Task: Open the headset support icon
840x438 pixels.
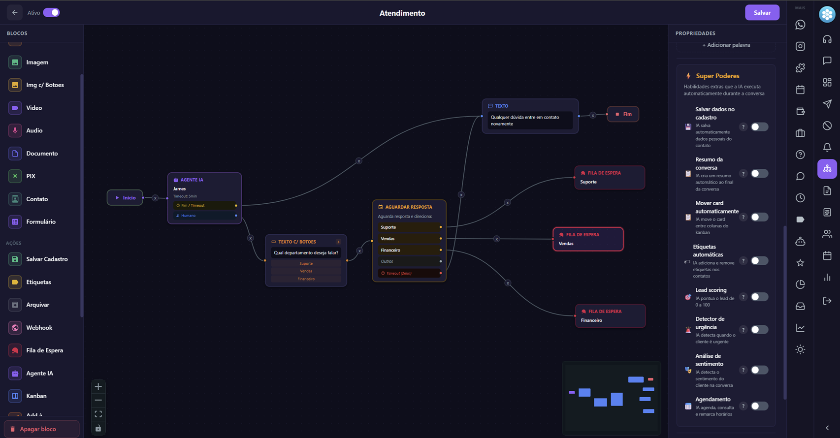Action: click(x=827, y=39)
